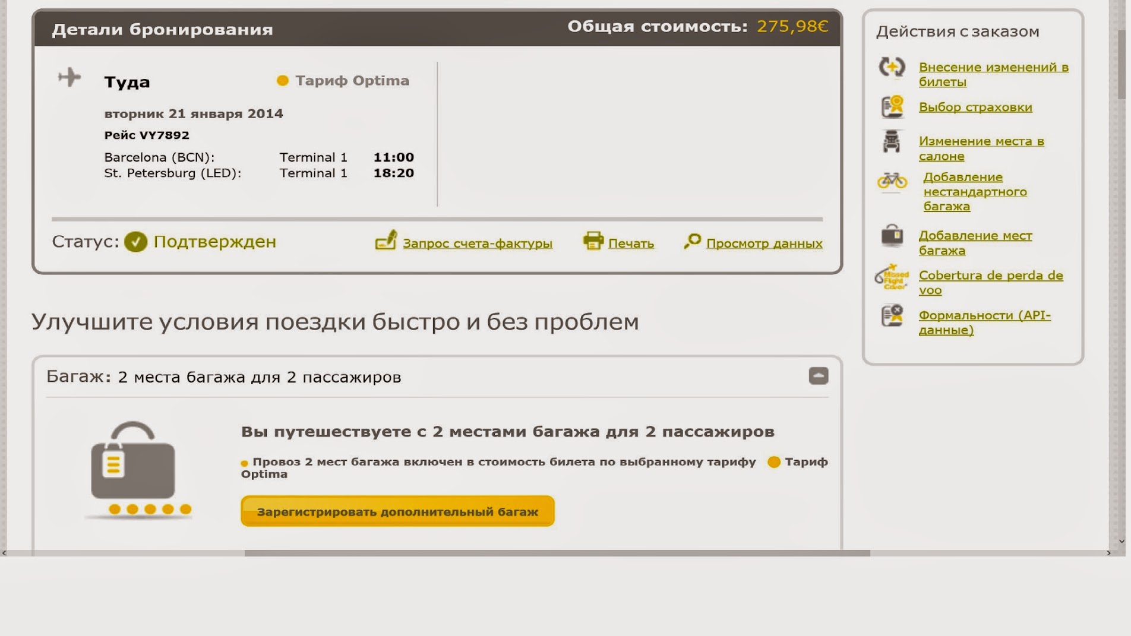Click the Детали бронирования header
Viewport: 1131px width, 636px height.
click(162, 29)
